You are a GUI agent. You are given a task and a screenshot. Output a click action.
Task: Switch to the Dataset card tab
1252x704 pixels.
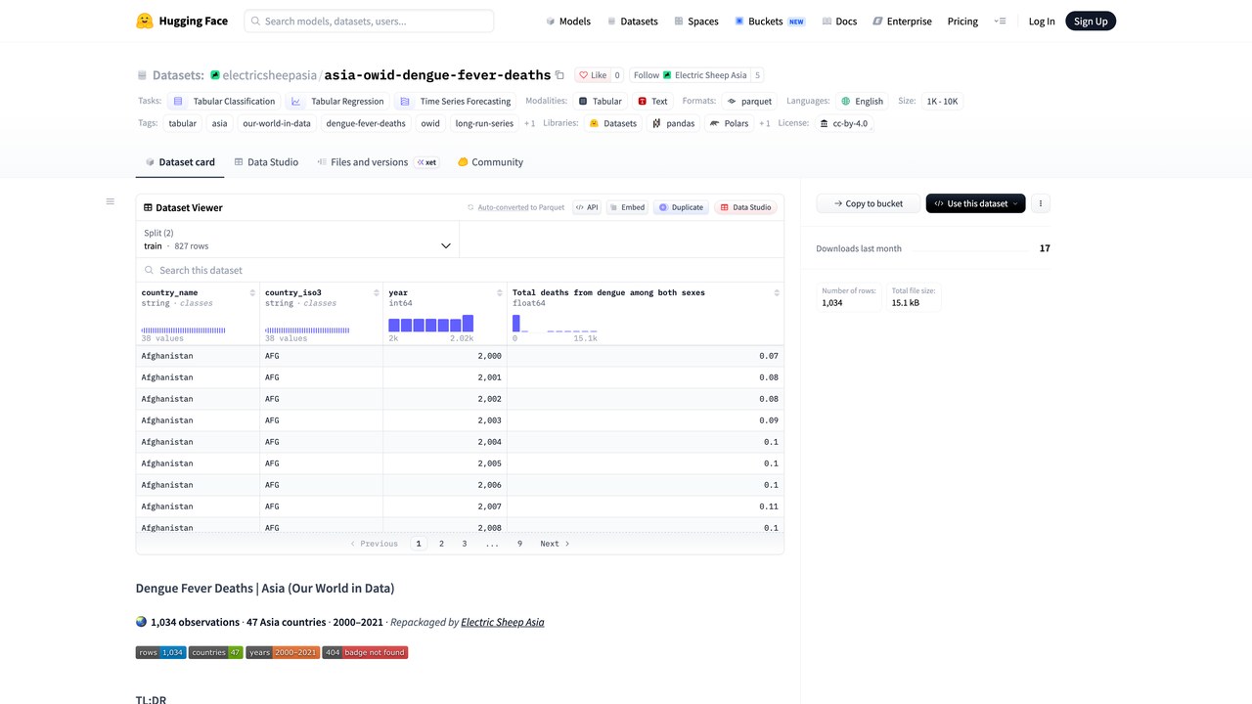click(x=180, y=162)
